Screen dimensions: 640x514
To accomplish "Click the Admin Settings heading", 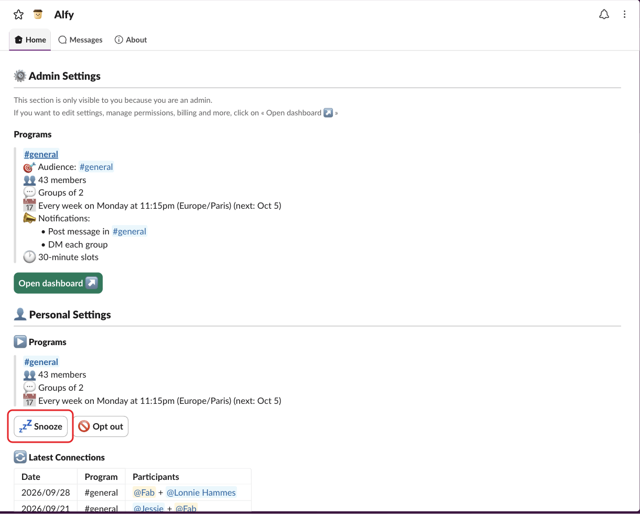I will [x=64, y=76].
